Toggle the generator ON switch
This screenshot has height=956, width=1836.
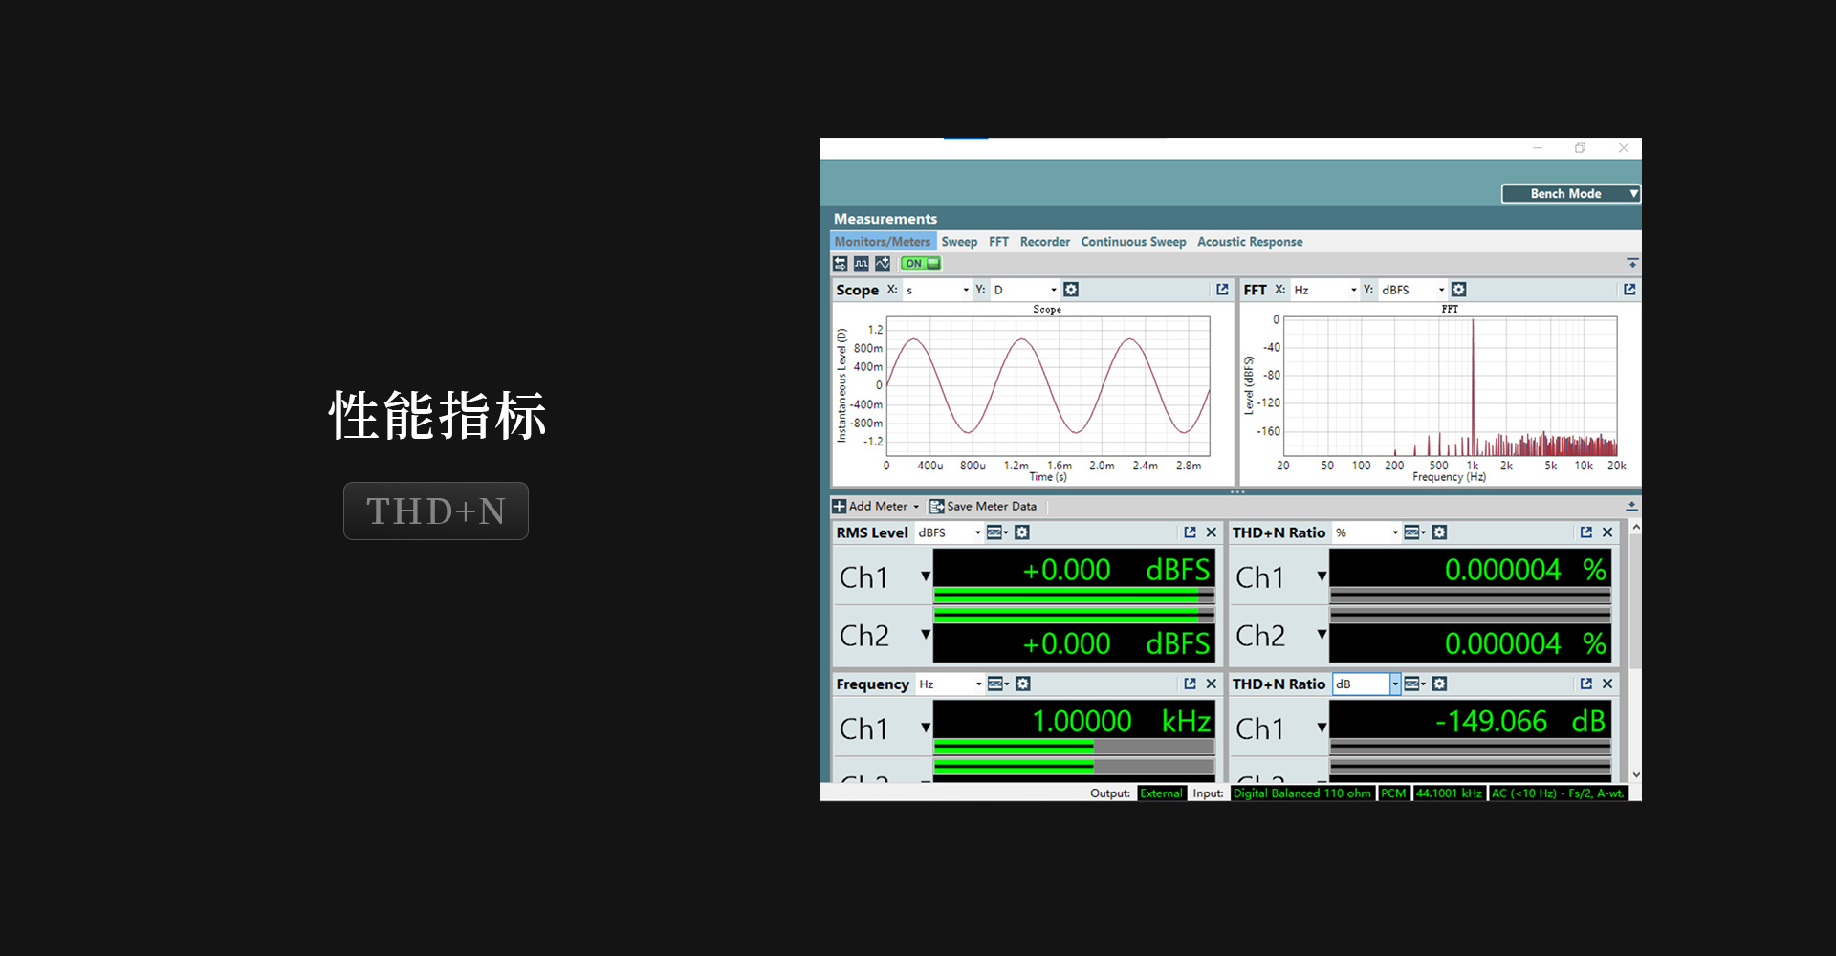(x=922, y=264)
